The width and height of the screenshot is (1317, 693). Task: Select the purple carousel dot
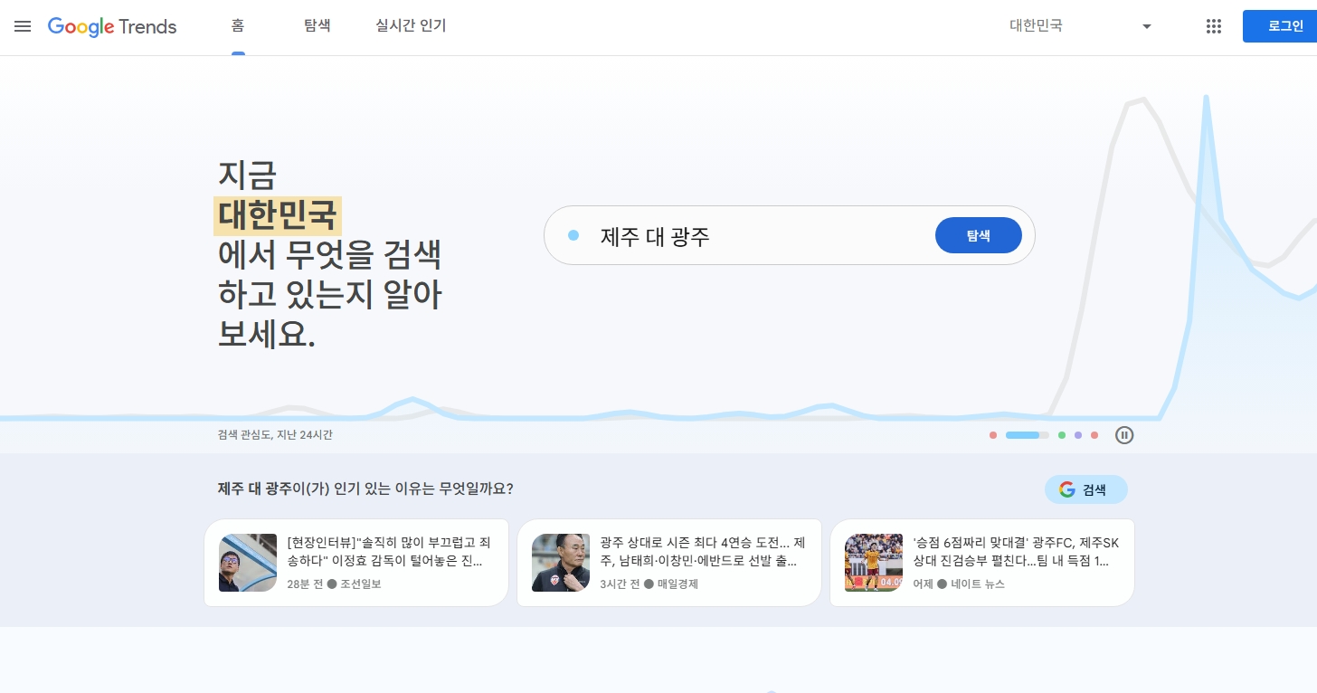click(1078, 435)
